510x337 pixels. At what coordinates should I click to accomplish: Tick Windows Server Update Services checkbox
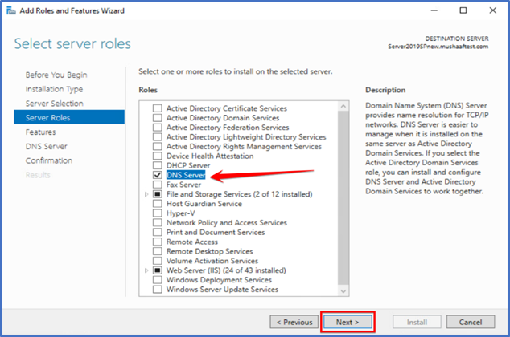coord(158,290)
